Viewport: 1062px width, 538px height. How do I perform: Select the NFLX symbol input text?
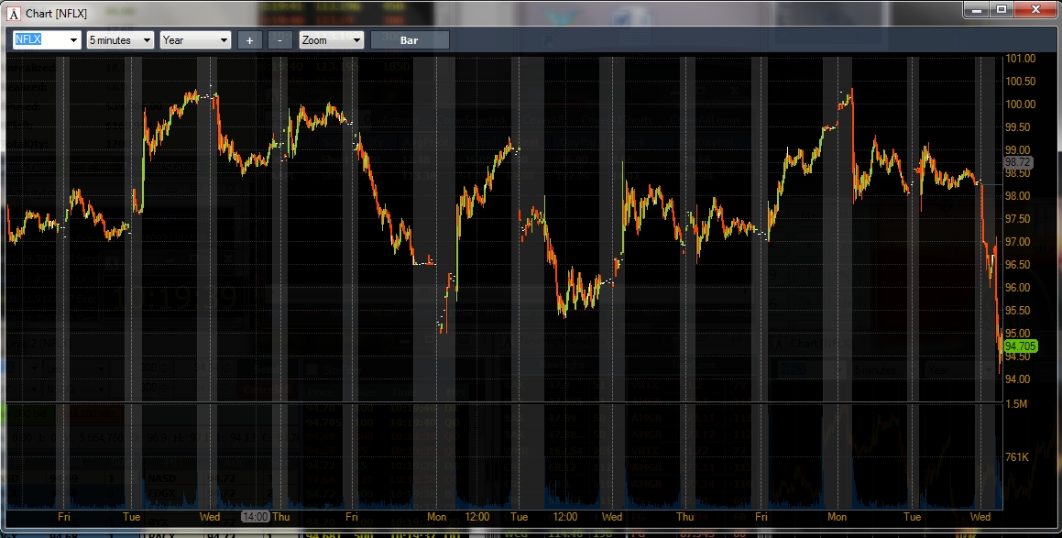[x=28, y=39]
